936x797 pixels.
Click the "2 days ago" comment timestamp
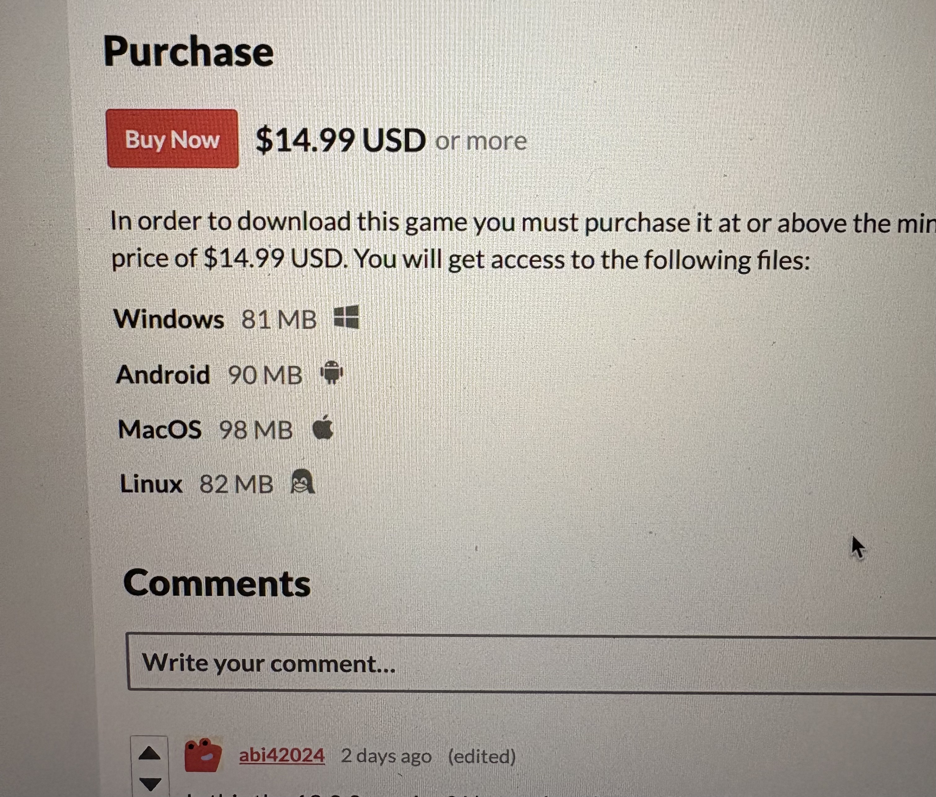coord(386,756)
